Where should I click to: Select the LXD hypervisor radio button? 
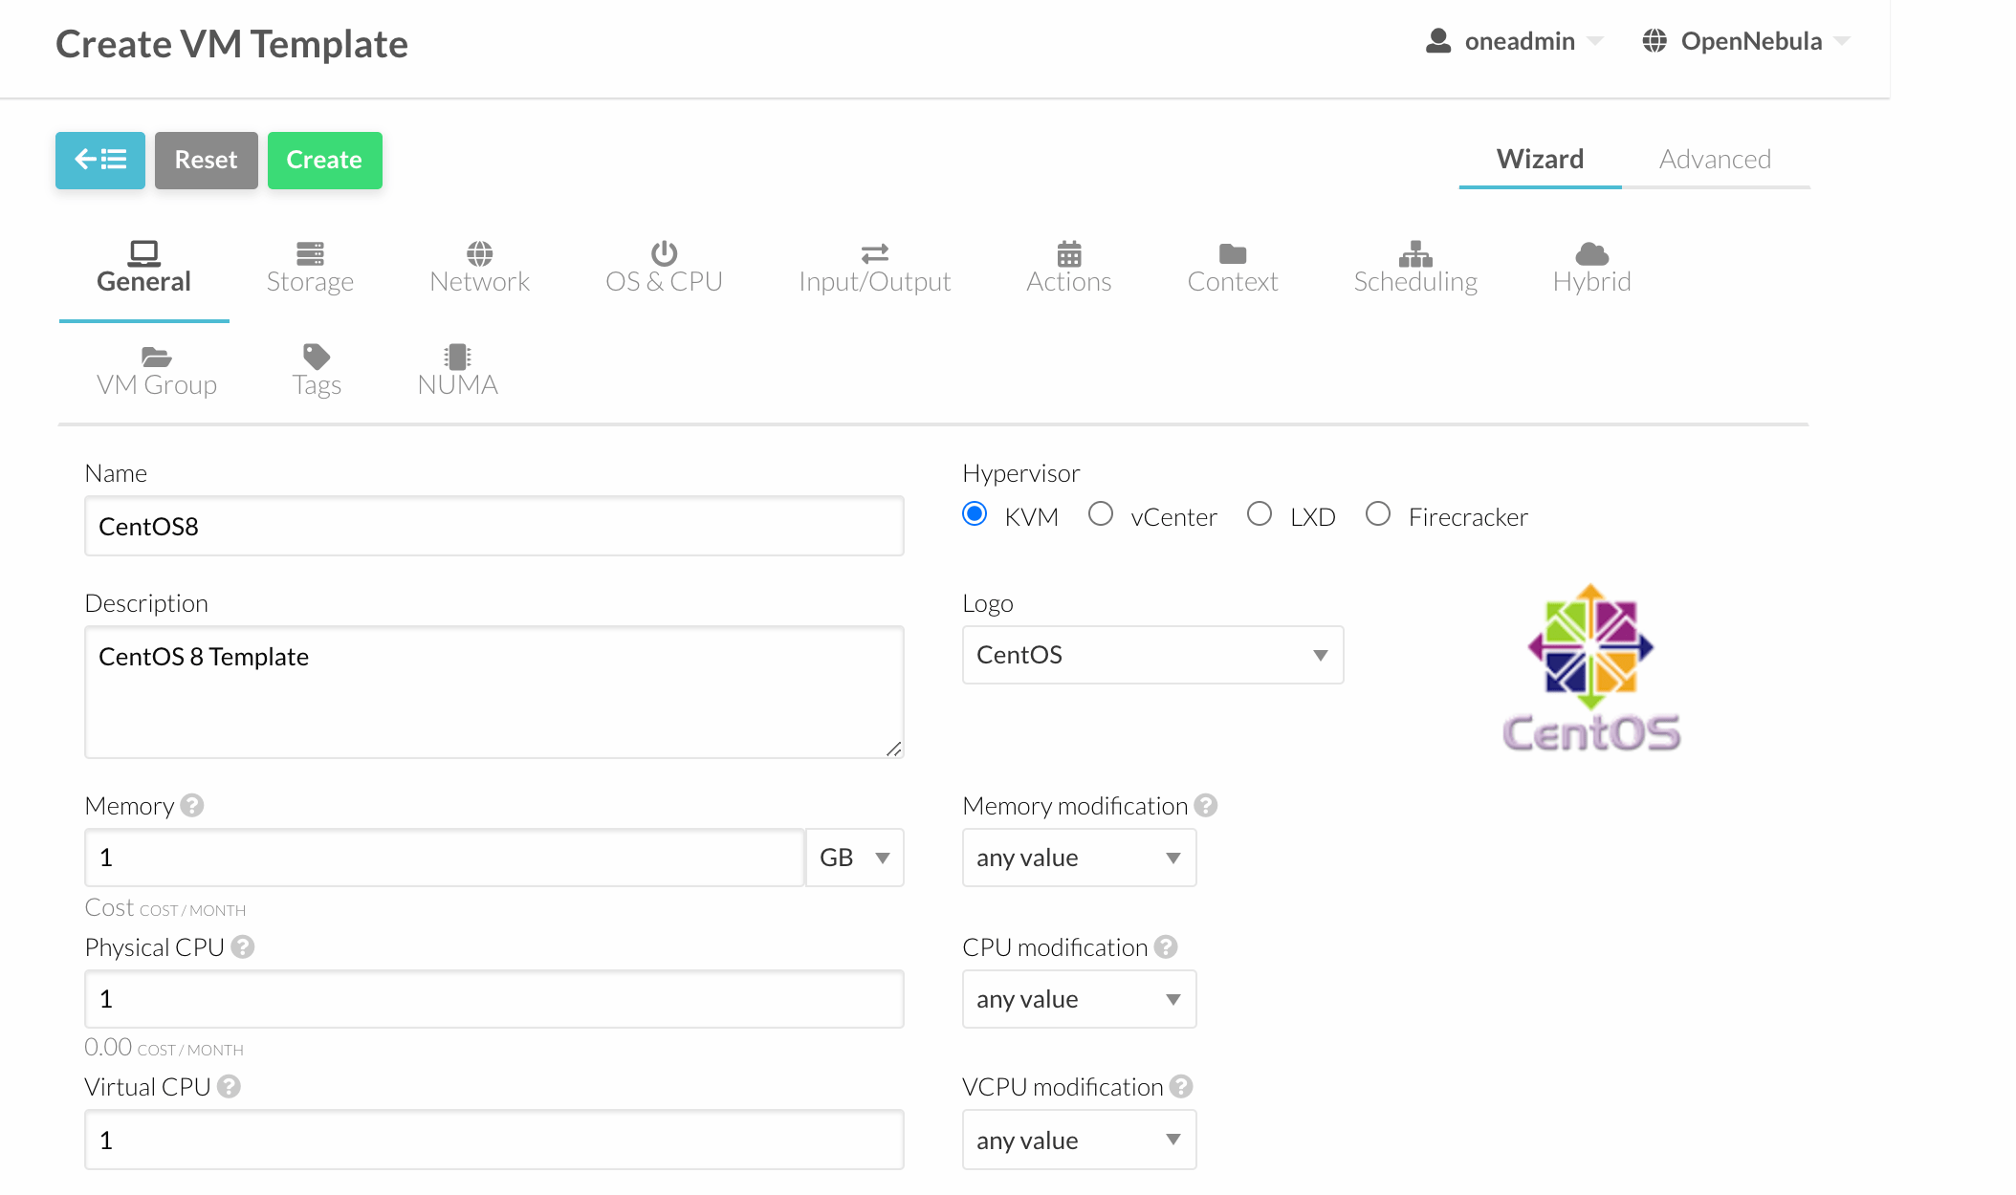click(1260, 514)
